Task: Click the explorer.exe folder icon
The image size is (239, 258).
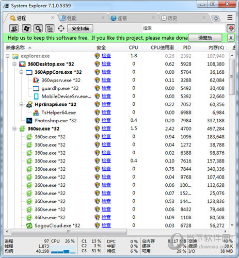Action: pos(15,56)
